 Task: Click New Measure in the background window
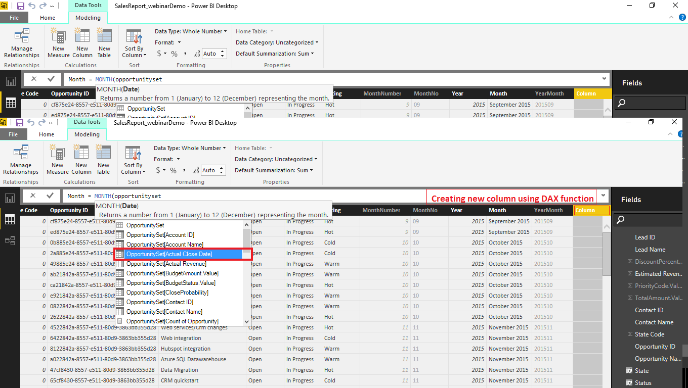pyautogui.click(x=59, y=42)
